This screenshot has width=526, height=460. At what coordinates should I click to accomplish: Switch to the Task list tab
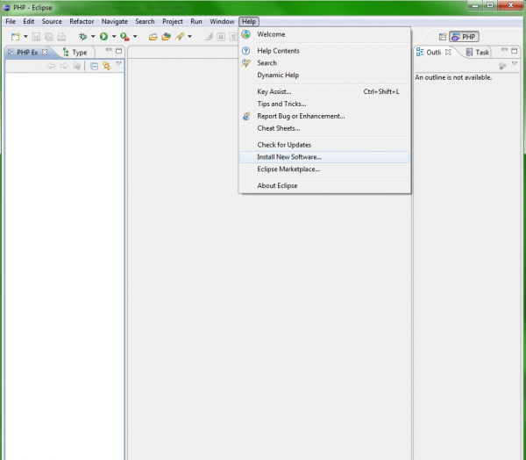tap(478, 53)
